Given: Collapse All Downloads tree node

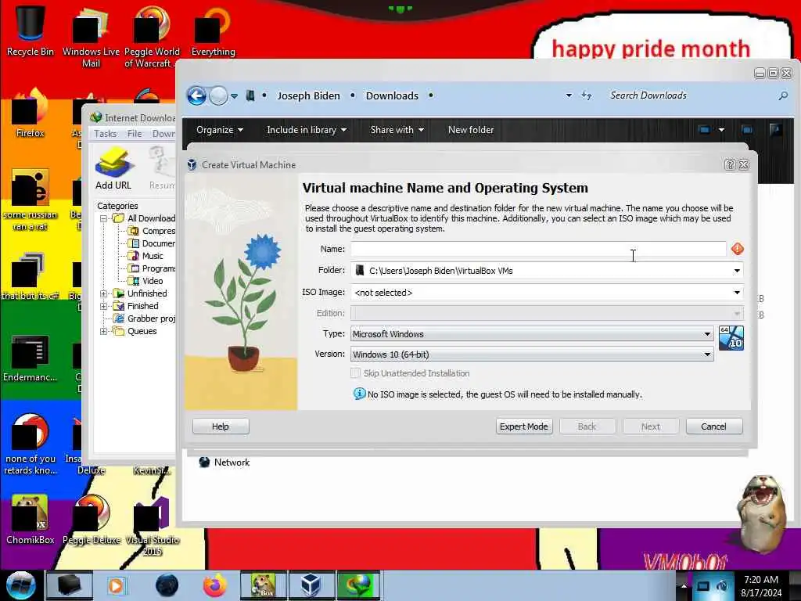Looking at the screenshot, I should 104,218.
